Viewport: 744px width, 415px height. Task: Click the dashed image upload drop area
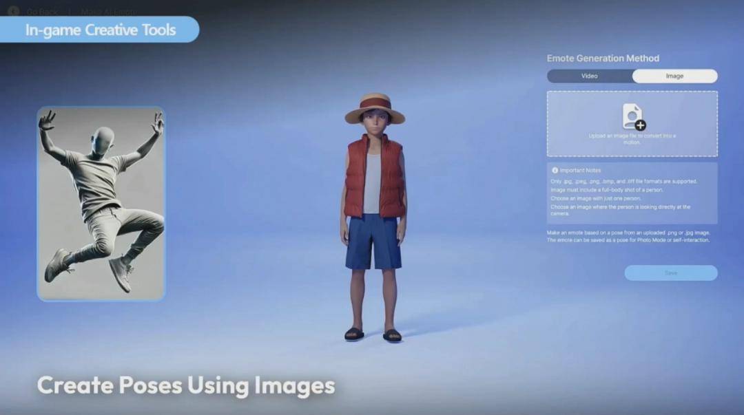[632, 124]
